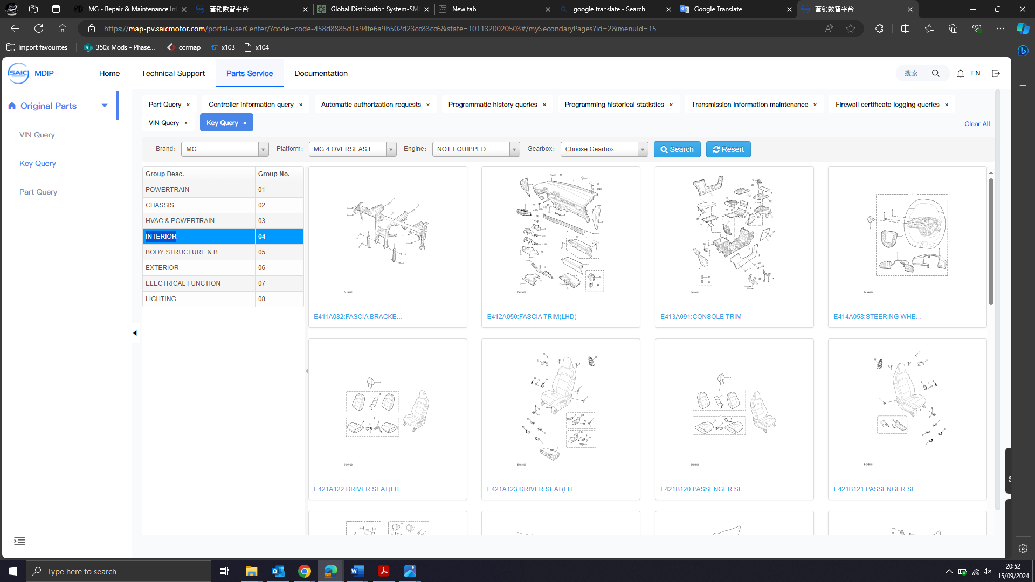1035x582 pixels.
Task: Open browser extensions icon
Action: pos(879,29)
